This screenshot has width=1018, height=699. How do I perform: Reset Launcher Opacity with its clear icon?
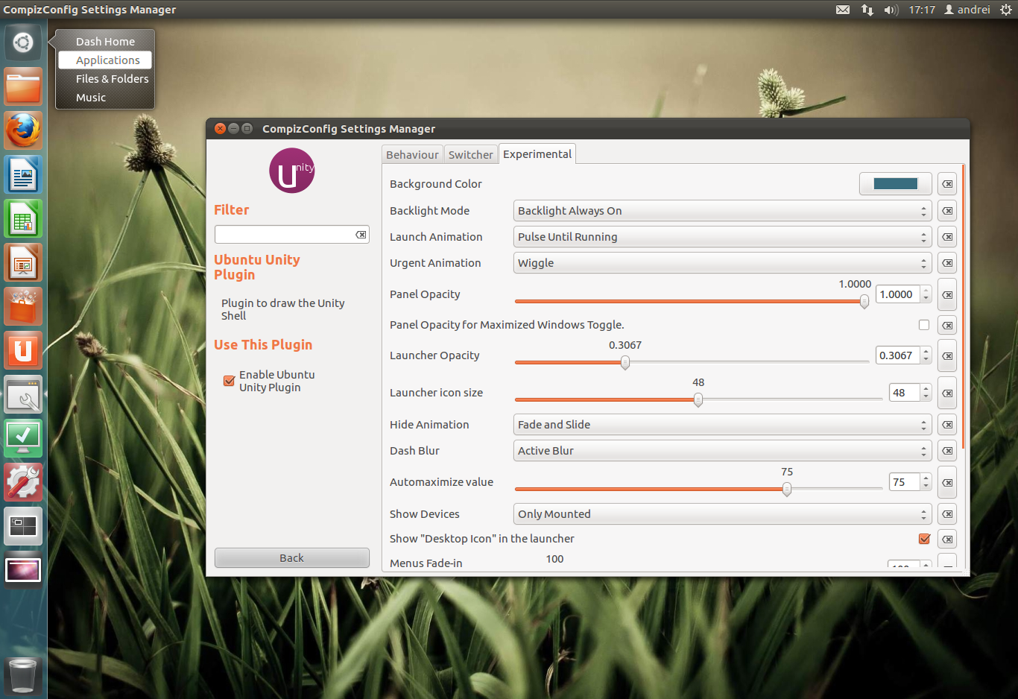coord(946,355)
